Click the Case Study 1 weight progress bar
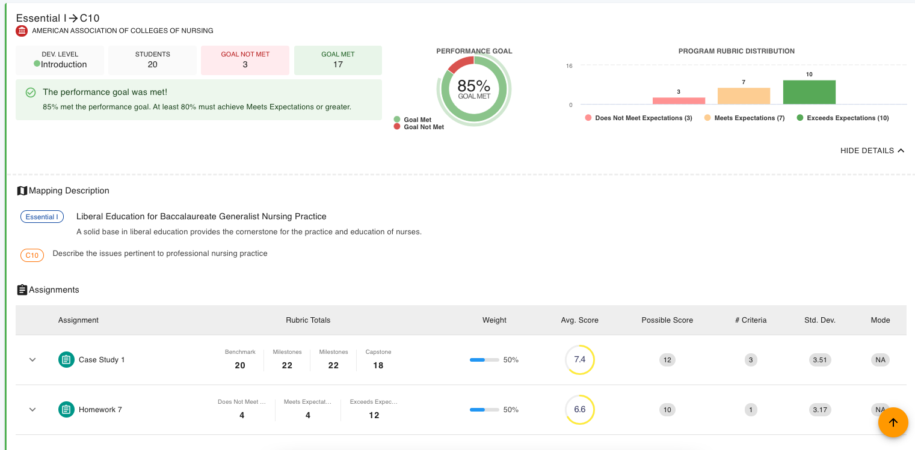 pyautogui.click(x=484, y=360)
